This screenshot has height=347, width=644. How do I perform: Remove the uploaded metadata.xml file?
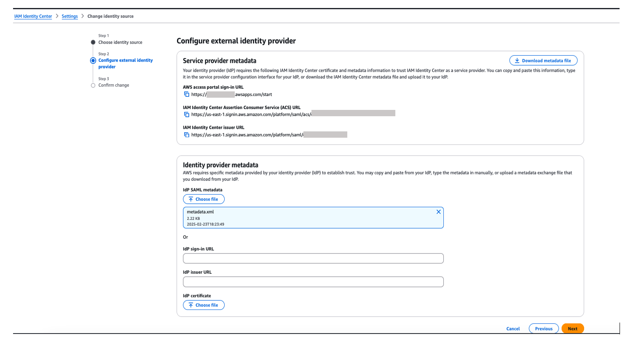coord(438,212)
